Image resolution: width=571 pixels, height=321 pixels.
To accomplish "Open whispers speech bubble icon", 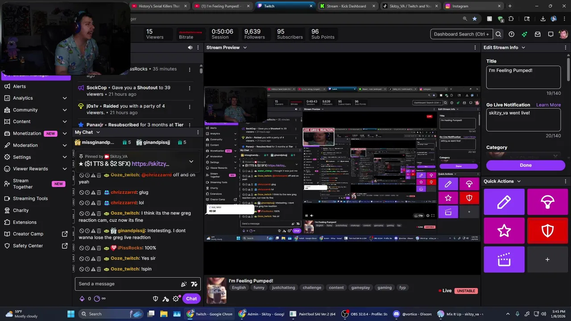I will point(550,34).
